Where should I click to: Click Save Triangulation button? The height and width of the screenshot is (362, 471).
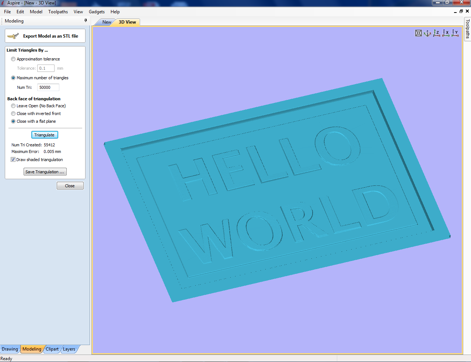45,172
